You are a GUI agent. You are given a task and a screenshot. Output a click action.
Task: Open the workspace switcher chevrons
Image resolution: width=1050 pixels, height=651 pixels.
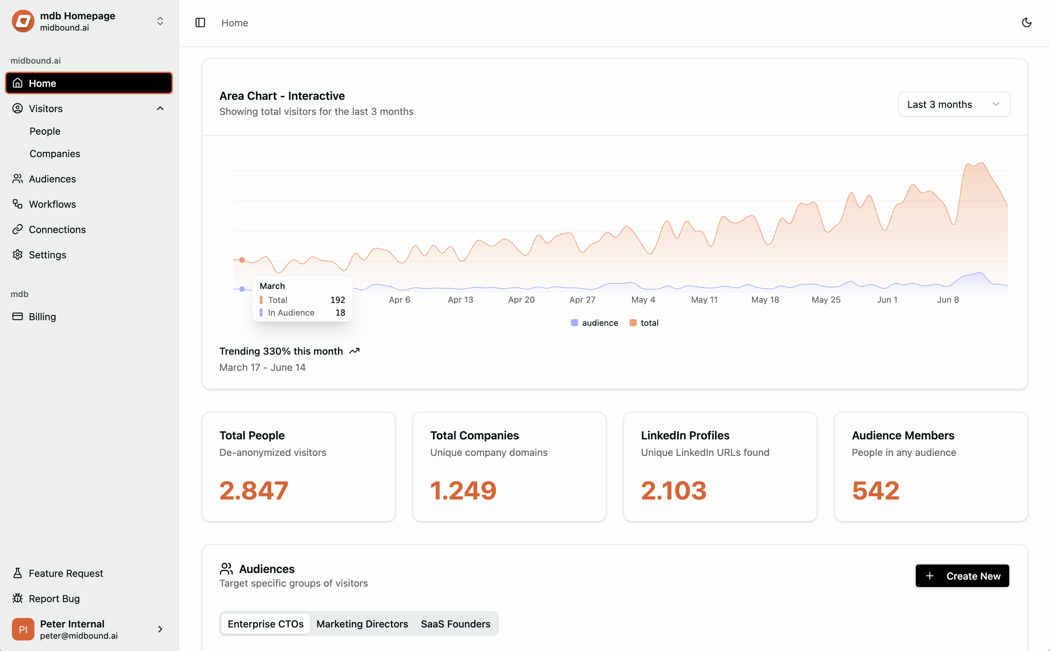click(160, 21)
